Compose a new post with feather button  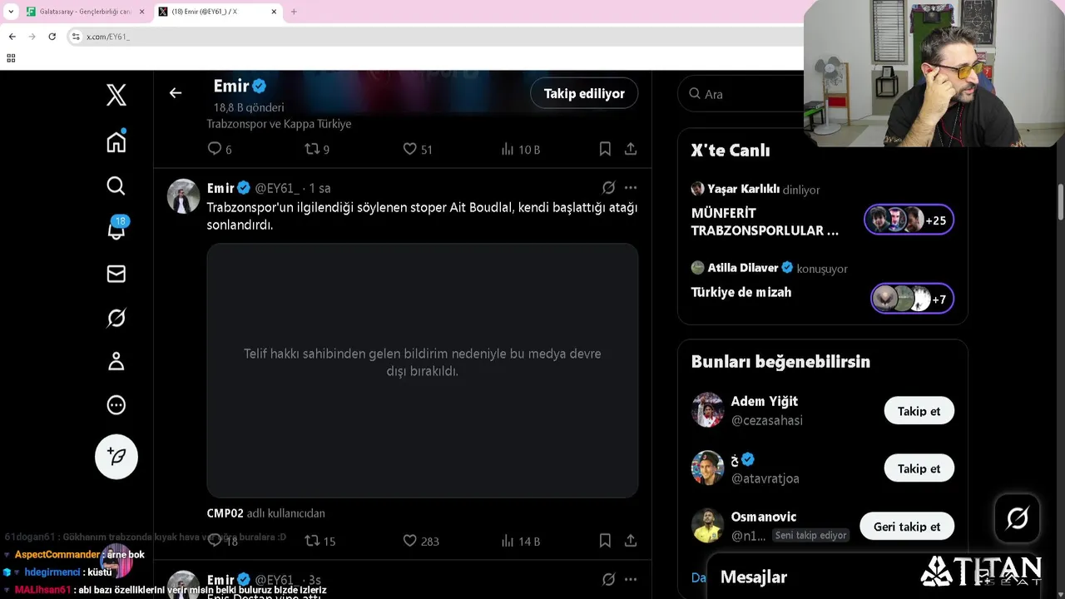[116, 457]
